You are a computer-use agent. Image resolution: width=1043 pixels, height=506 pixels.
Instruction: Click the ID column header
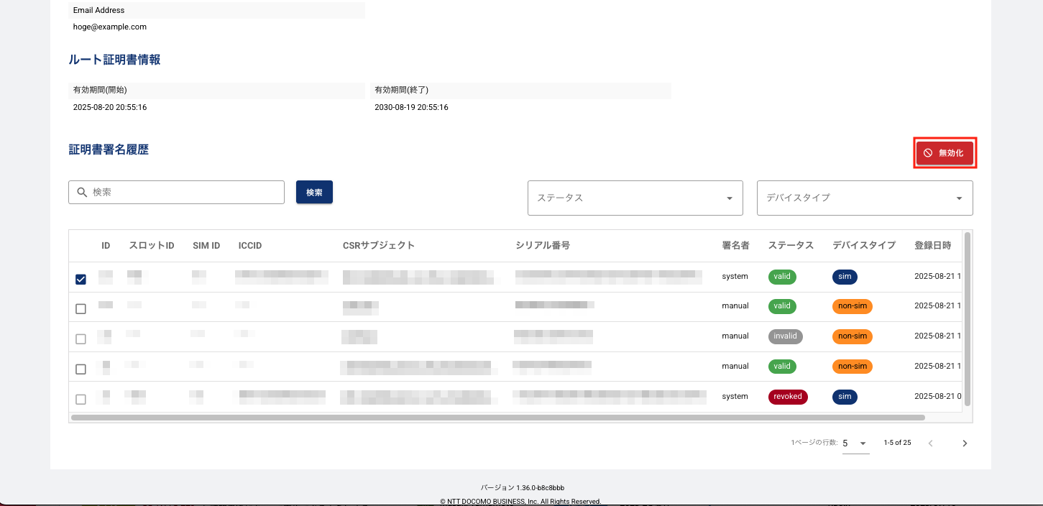pyautogui.click(x=106, y=246)
